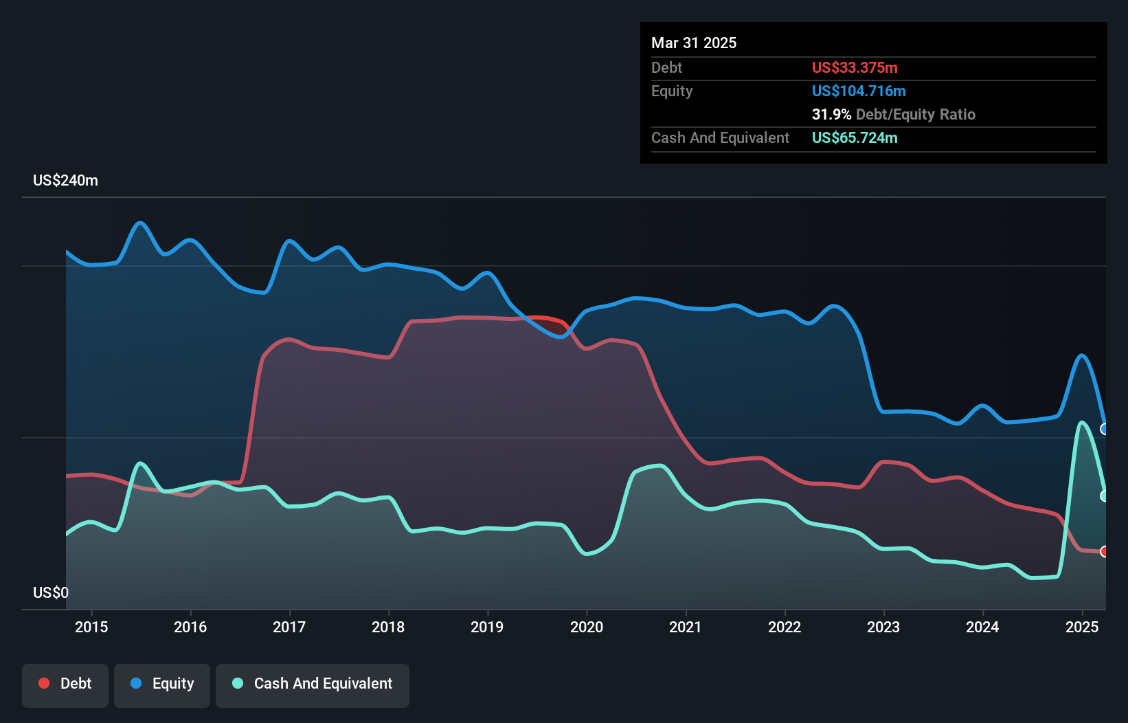Click the 2025 x-axis label
Screen dimensions: 1128x723
click(1082, 627)
